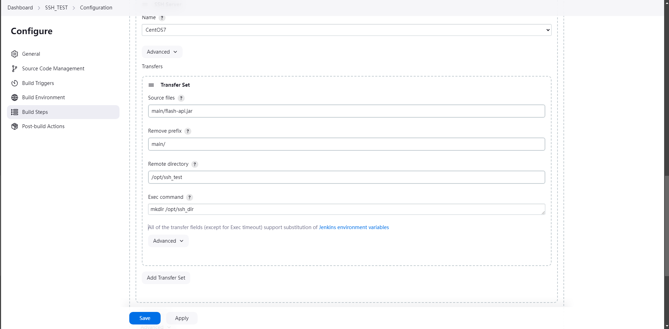The image size is (669, 329).
Task: Click the scrollbar down arrow
Action: tap(667, 326)
